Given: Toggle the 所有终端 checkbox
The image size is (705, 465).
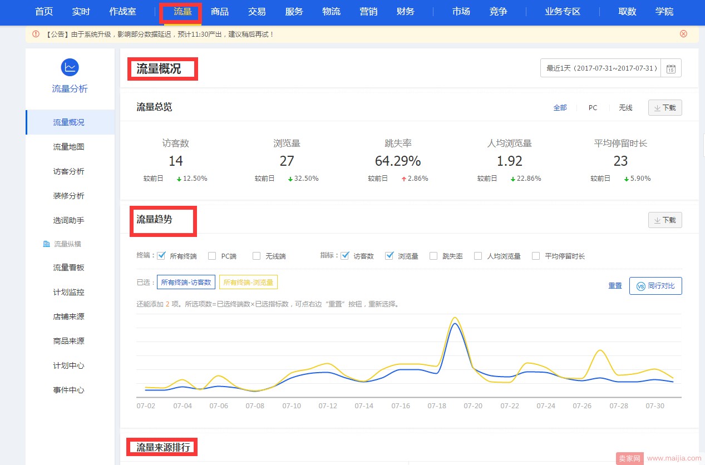Looking at the screenshot, I should click(x=162, y=256).
